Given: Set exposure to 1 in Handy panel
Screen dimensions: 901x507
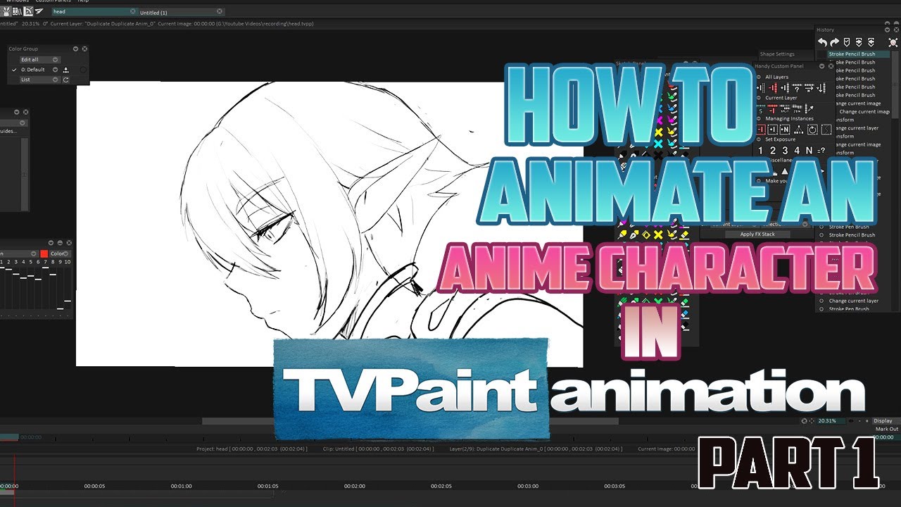Looking at the screenshot, I should (760, 150).
